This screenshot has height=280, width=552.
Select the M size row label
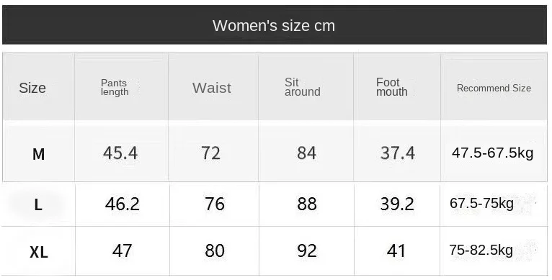39,154
